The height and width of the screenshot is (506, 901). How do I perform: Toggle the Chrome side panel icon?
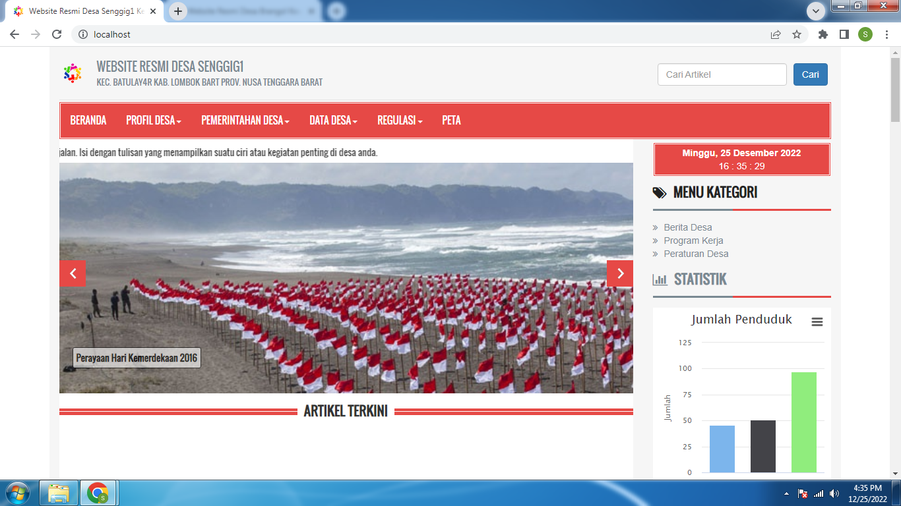(x=844, y=35)
